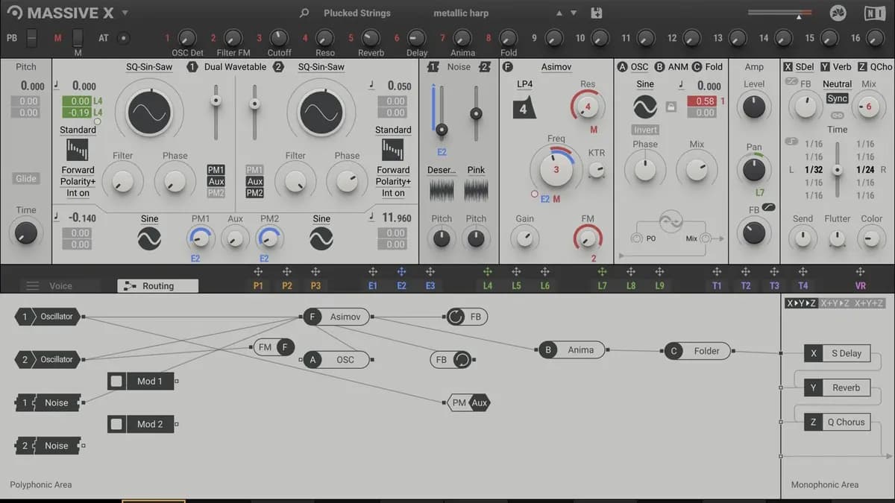This screenshot has height=503, width=895.
Task: Click the delay Time slider handle
Action: tap(838, 170)
